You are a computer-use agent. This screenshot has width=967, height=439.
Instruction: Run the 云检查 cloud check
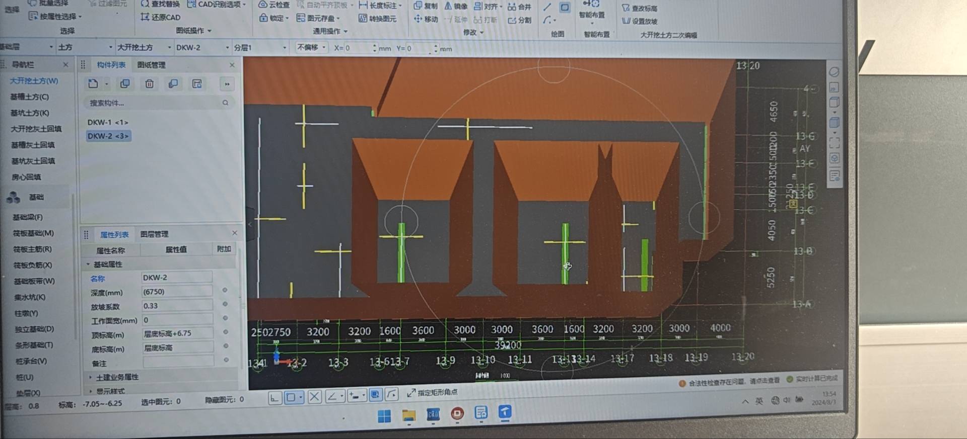274,5
